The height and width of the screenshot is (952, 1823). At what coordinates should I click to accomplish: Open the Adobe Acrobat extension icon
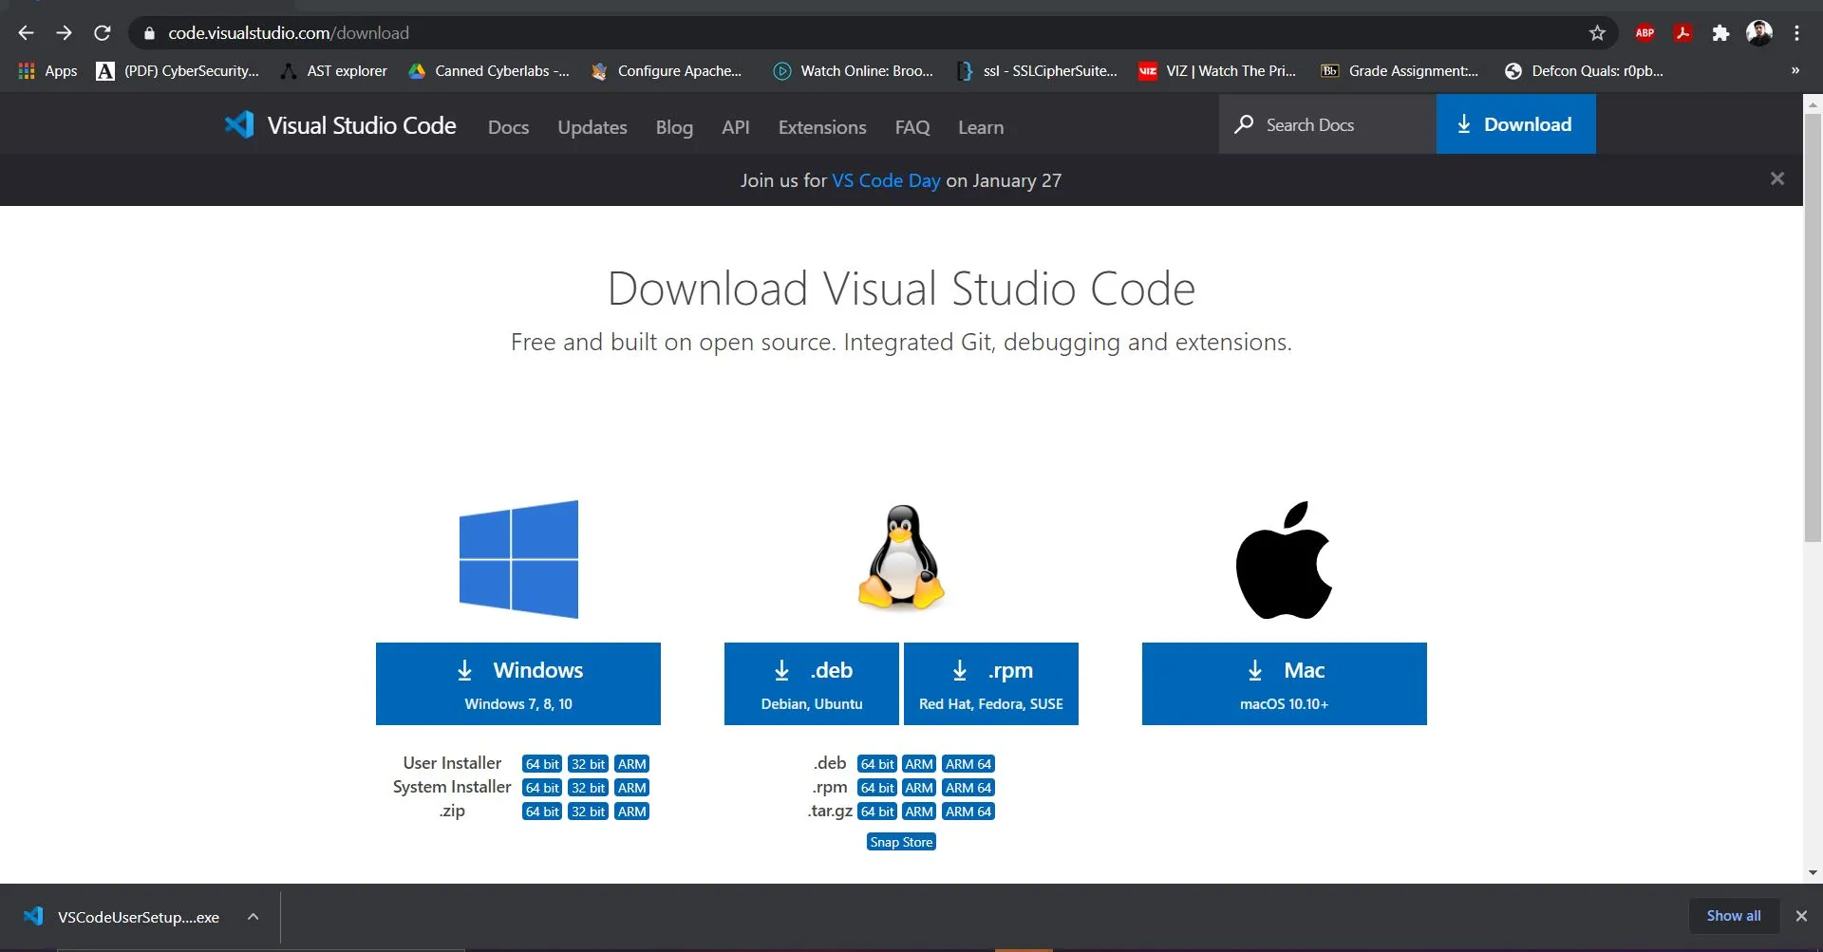pyautogui.click(x=1682, y=33)
